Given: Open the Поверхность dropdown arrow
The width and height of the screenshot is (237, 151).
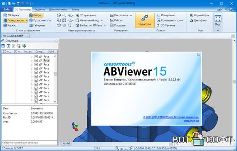Looking at the screenshot, I should (27, 20).
